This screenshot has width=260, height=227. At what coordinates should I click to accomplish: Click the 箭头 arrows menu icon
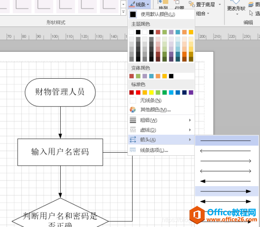(133, 140)
